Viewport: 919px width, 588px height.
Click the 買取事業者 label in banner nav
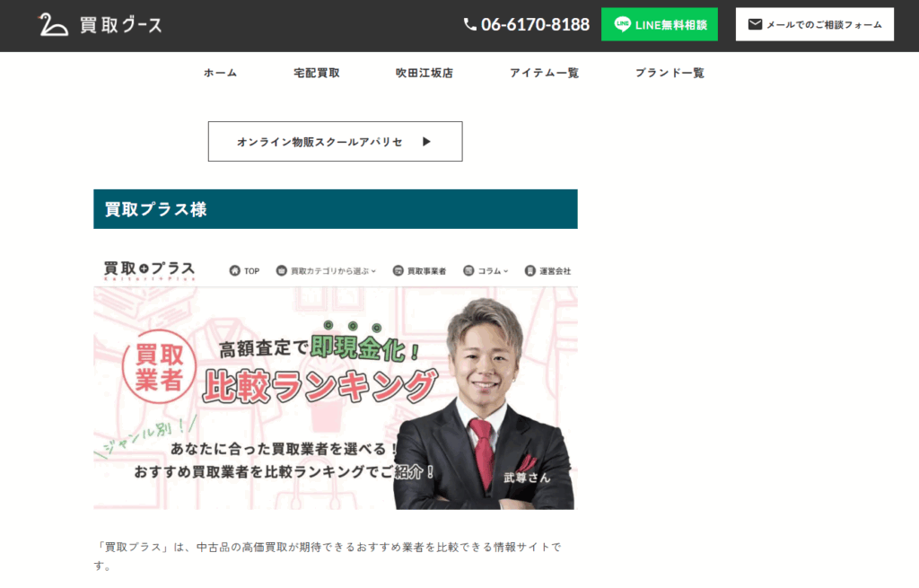(x=426, y=271)
